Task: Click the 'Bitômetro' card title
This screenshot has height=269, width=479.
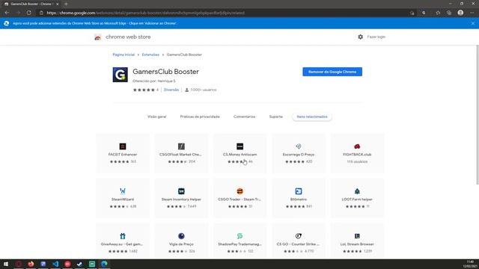Action: click(x=299, y=200)
